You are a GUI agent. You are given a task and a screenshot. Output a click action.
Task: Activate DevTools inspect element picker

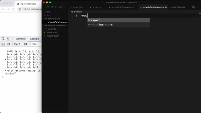(3, 39)
